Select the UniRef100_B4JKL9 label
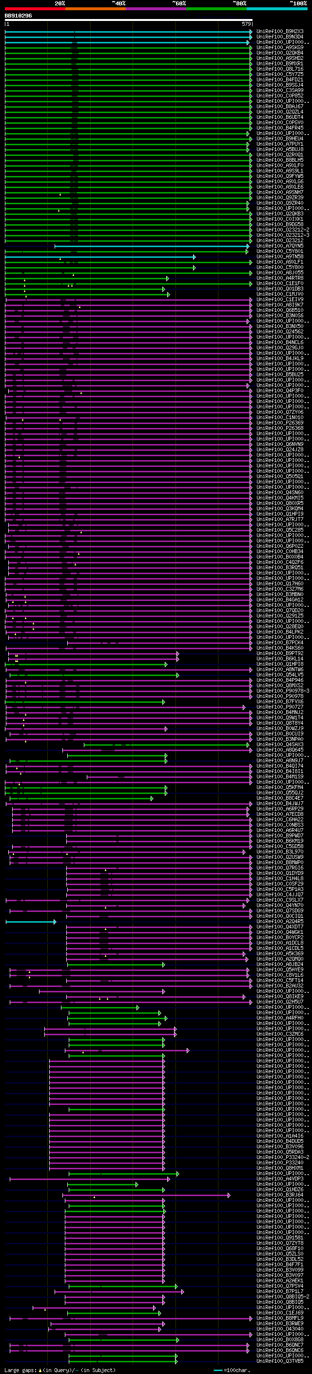This screenshot has width=312, height=1374. pyautogui.click(x=280, y=358)
